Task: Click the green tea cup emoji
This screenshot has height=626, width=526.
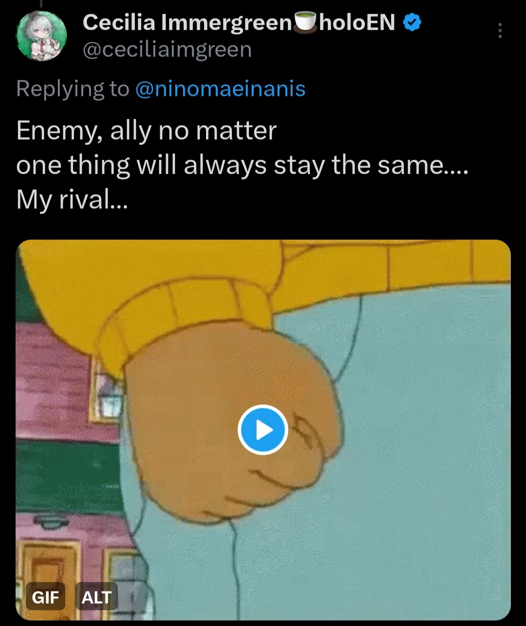Action: pyautogui.click(x=305, y=22)
